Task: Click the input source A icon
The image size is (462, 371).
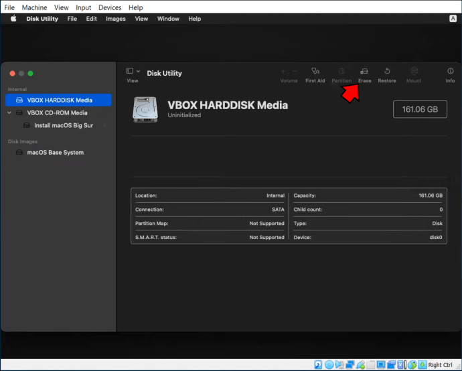Action: click(x=453, y=19)
